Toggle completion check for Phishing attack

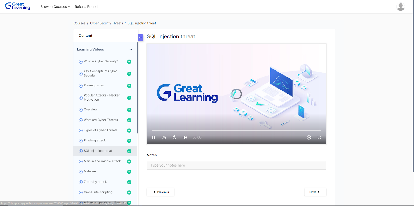(x=129, y=141)
